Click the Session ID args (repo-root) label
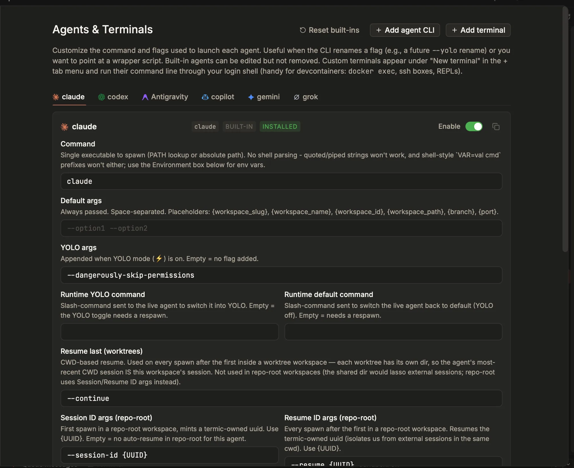The height and width of the screenshot is (468, 574). pyautogui.click(x=106, y=418)
